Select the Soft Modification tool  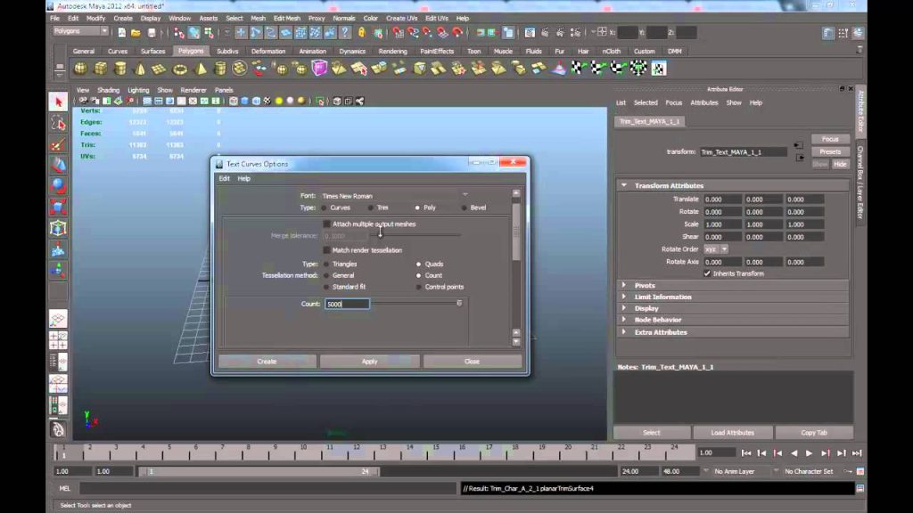click(x=58, y=249)
